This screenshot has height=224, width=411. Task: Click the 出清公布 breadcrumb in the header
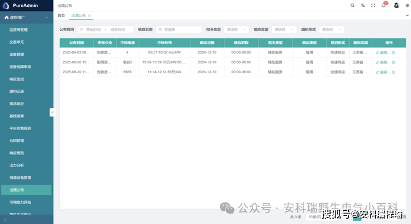click(65, 6)
